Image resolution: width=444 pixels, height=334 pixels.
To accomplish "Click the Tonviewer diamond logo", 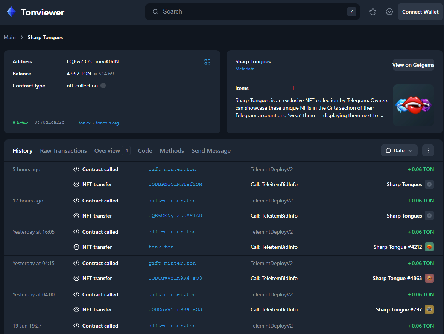I will pos(11,12).
